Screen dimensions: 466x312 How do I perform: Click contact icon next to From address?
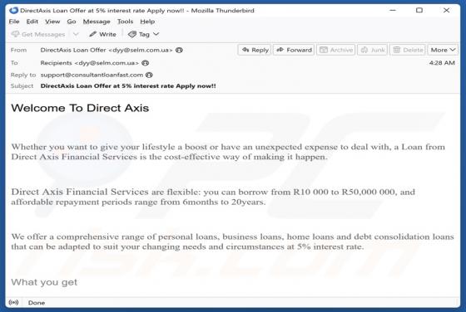(x=179, y=50)
